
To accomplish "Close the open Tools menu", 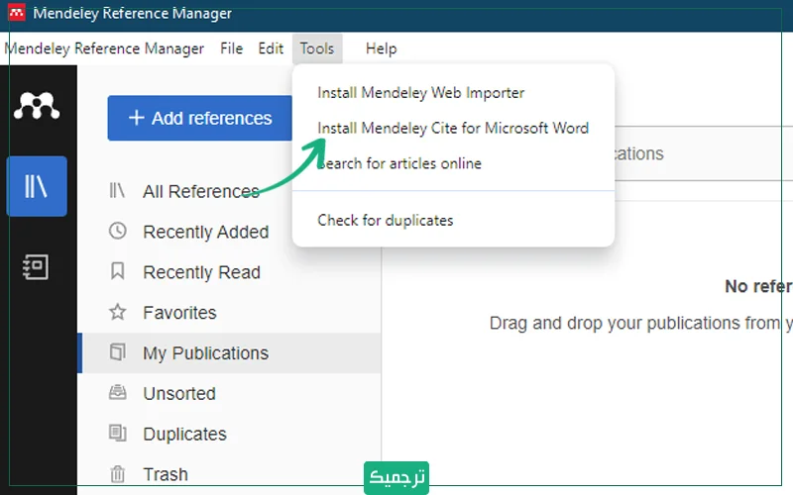I will pyautogui.click(x=317, y=49).
